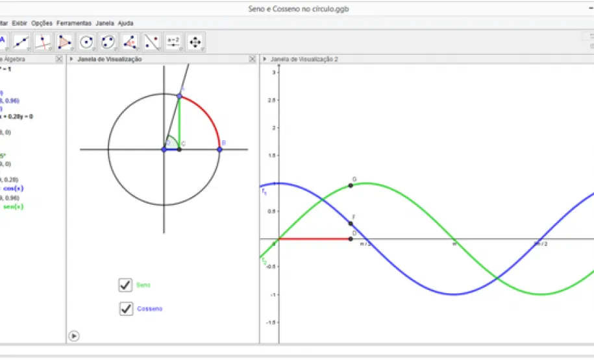Select the Line through two points tool
Image resolution: width=594 pixels, height=360 pixels.
click(21, 42)
